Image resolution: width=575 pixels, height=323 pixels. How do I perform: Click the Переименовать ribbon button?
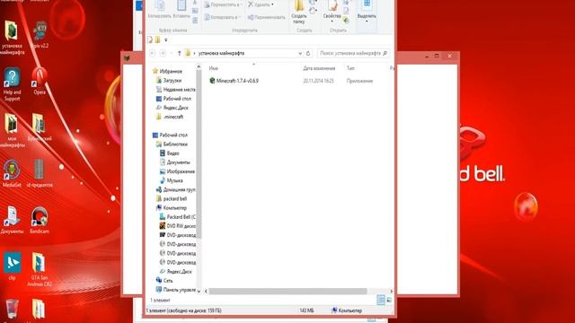(x=266, y=17)
